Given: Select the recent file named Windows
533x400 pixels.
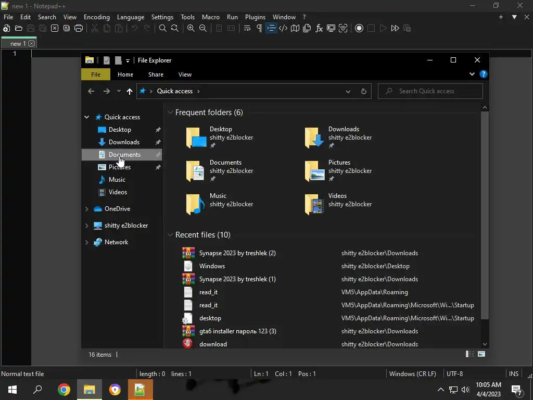Looking at the screenshot, I should tap(212, 266).
